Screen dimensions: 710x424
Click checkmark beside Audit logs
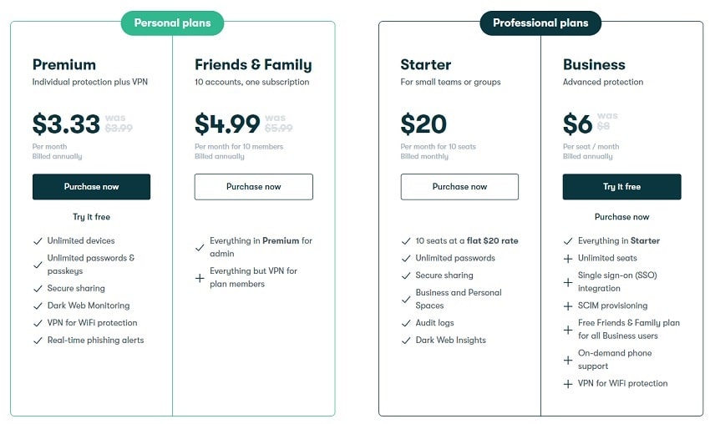click(x=406, y=323)
